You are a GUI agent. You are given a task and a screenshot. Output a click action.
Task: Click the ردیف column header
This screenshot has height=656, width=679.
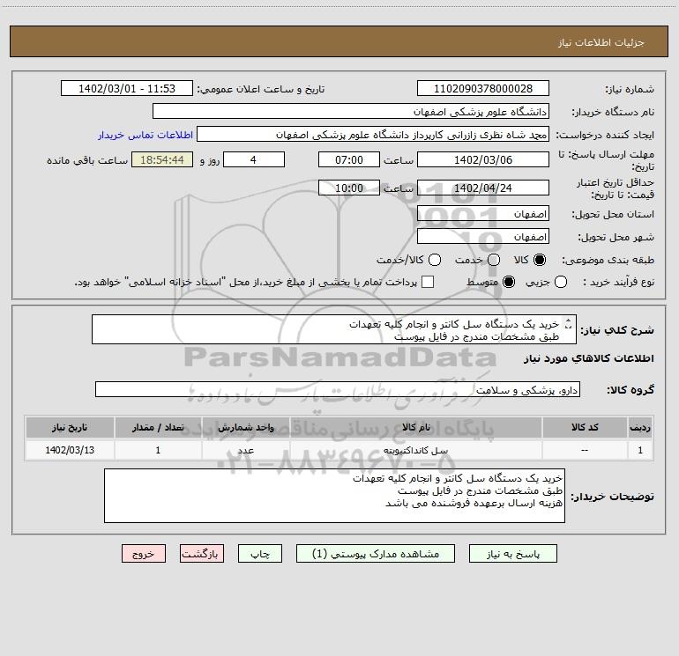click(x=640, y=427)
